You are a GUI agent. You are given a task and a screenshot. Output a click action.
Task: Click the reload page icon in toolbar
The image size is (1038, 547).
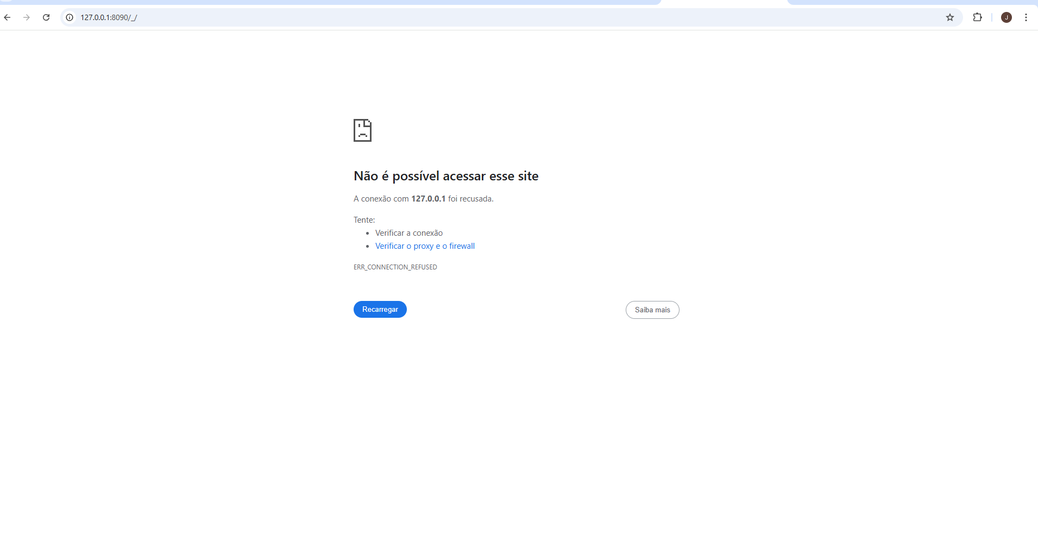point(46,17)
